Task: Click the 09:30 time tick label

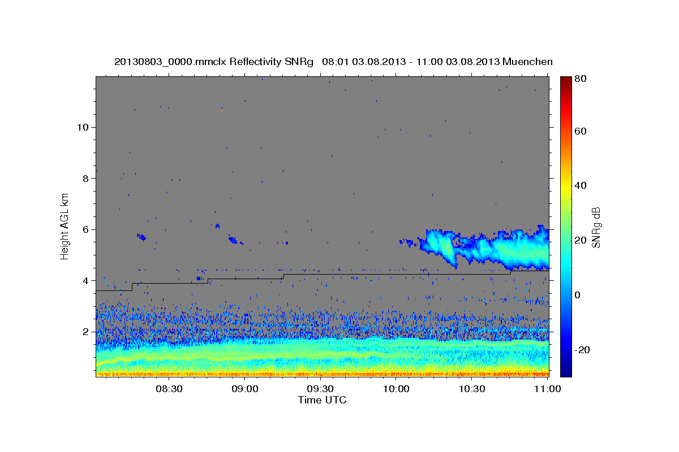Action: pos(320,389)
